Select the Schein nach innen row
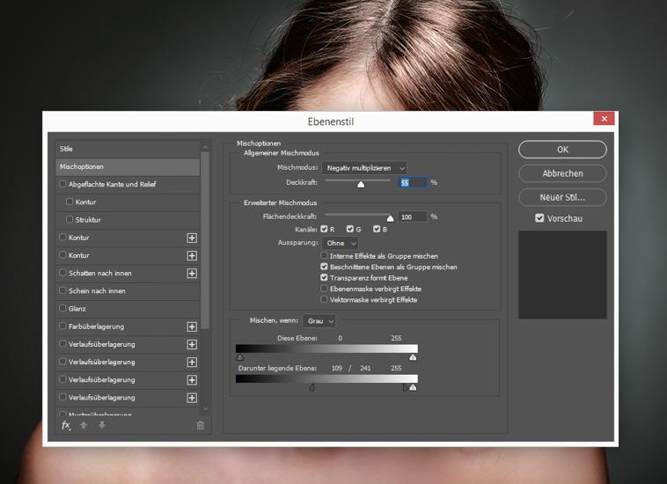The height and width of the screenshot is (484, 667). point(128,291)
